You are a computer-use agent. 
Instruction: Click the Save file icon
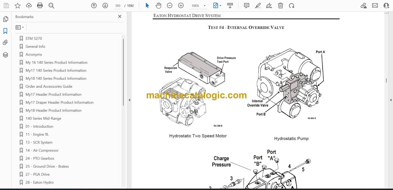point(6,6)
